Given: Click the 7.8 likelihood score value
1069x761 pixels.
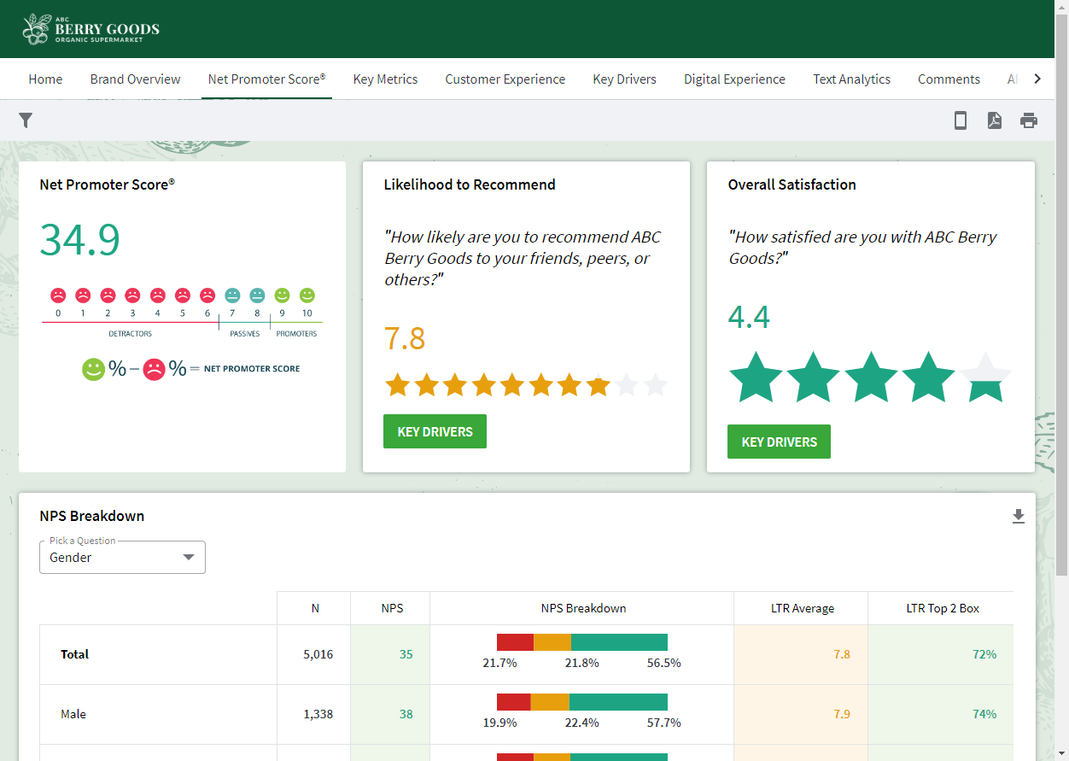Looking at the screenshot, I should coord(405,338).
